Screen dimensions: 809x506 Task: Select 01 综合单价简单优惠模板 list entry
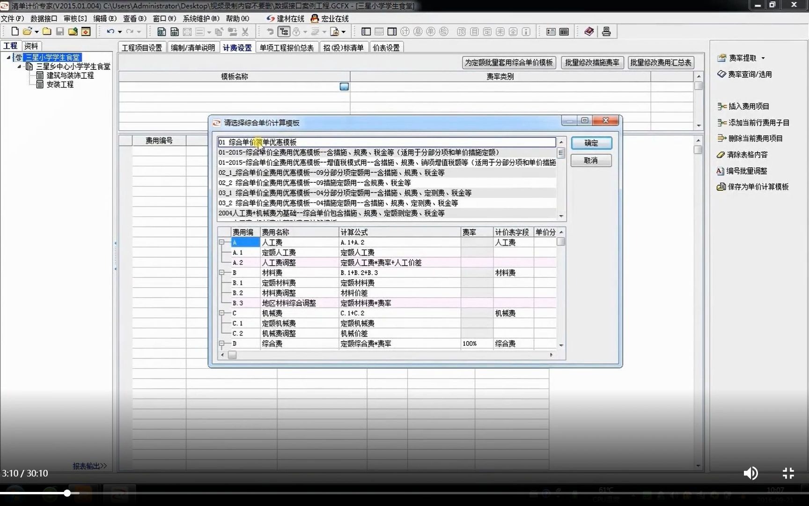pos(387,142)
